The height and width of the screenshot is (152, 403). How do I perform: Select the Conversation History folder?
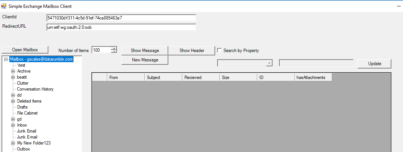pos(35,89)
